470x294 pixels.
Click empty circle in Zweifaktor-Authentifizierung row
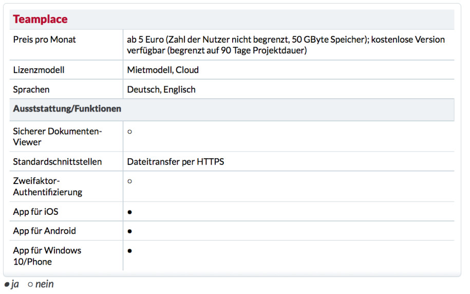click(x=130, y=181)
